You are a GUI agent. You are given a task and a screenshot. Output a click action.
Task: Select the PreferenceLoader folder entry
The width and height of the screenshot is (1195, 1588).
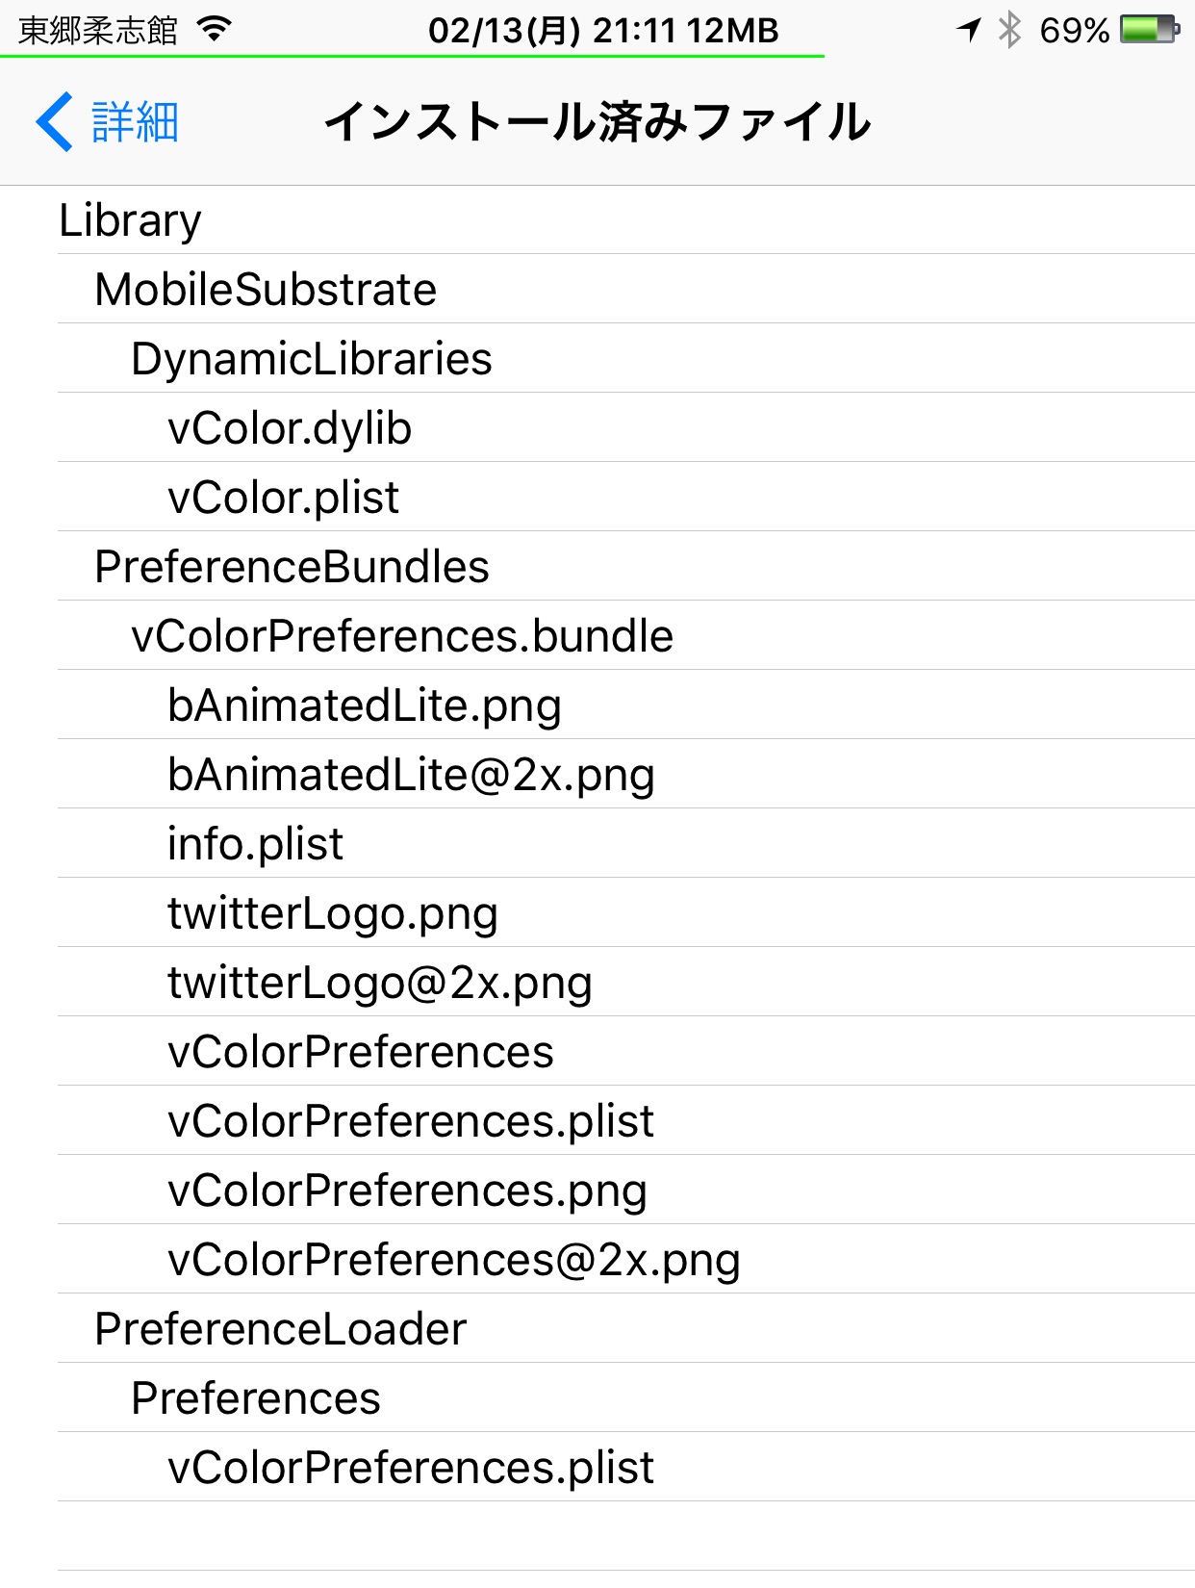click(626, 1329)
